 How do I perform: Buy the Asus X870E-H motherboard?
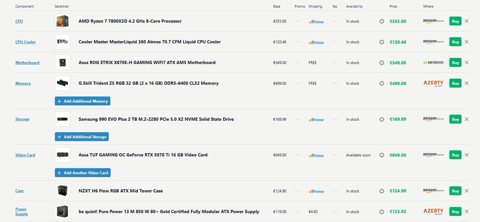click(455, 63)
